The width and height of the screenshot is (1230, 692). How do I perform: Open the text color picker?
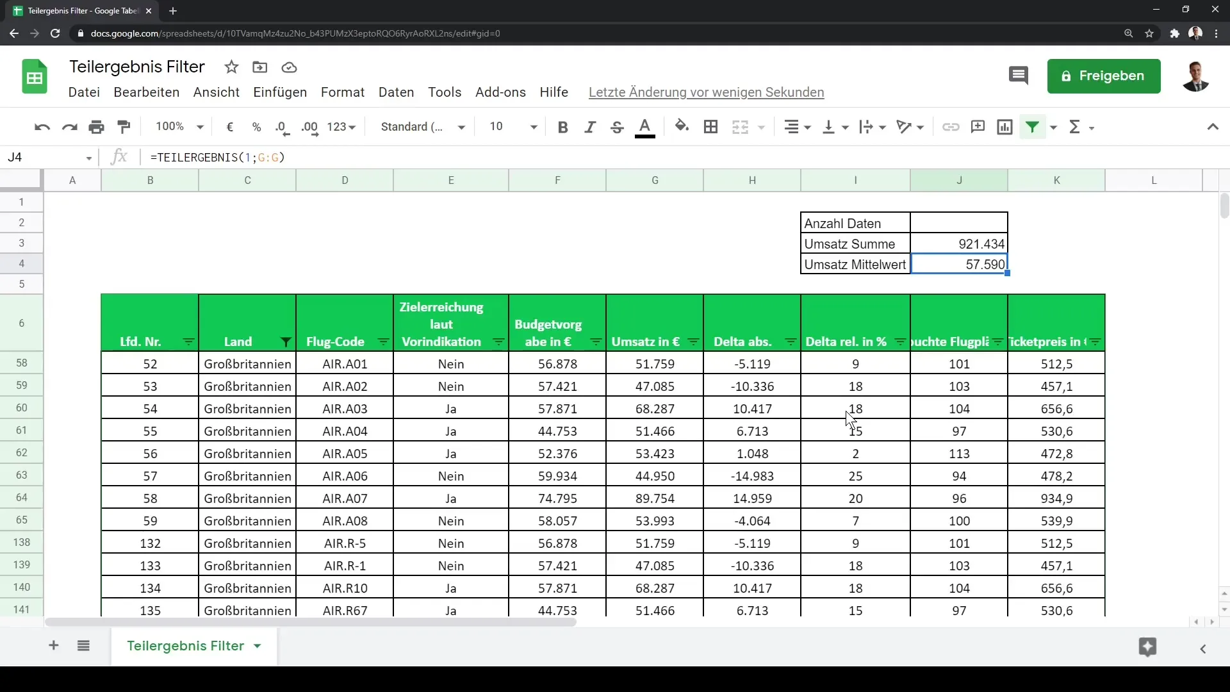(x=645, y=127)
